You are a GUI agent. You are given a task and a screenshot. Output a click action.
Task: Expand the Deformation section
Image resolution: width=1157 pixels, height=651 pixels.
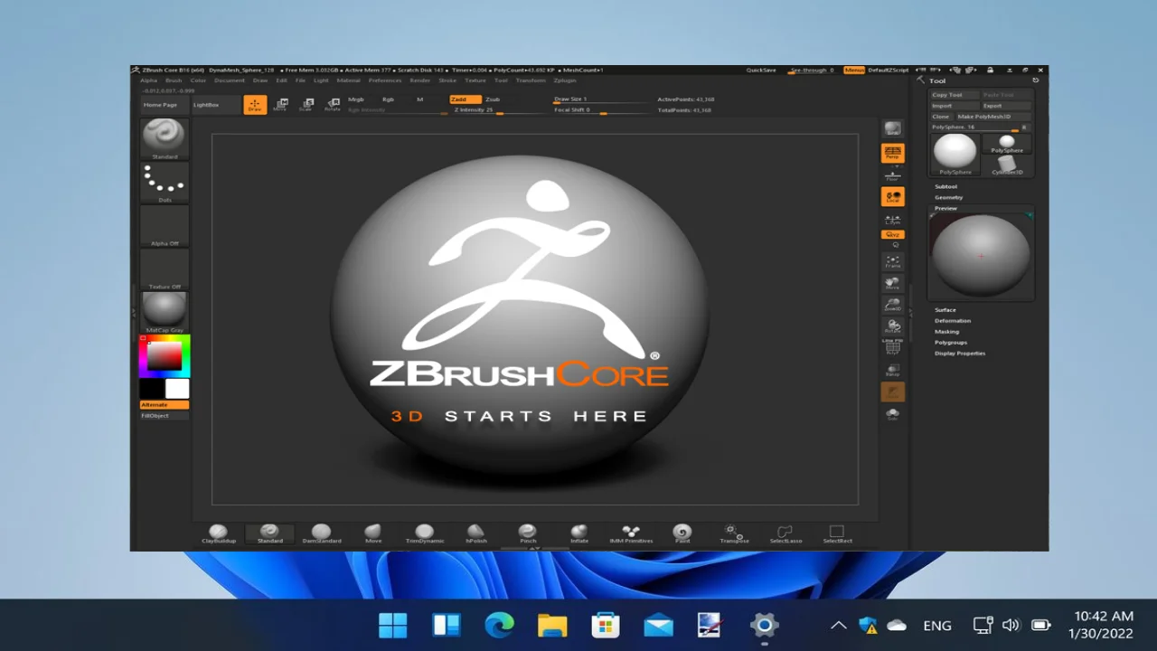[x=953, y=321]
